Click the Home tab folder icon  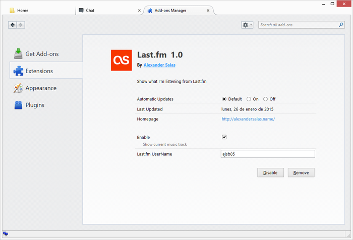[x=12, y=11]
